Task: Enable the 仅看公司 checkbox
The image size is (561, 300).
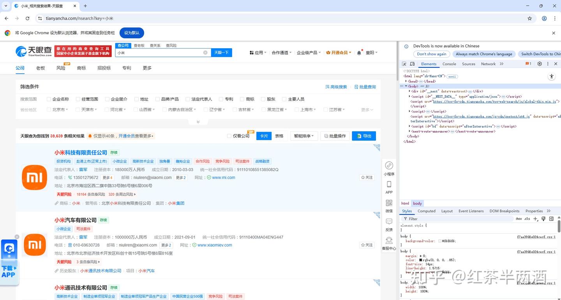Action: click(x=229, y=136)
